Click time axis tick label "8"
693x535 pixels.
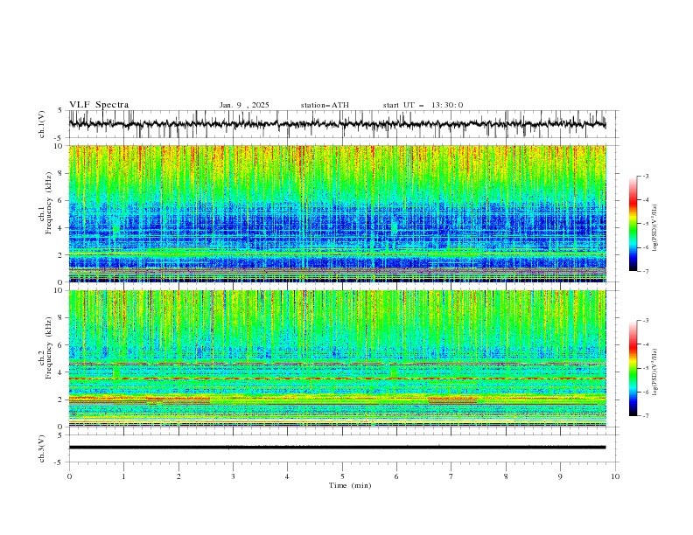506,476
